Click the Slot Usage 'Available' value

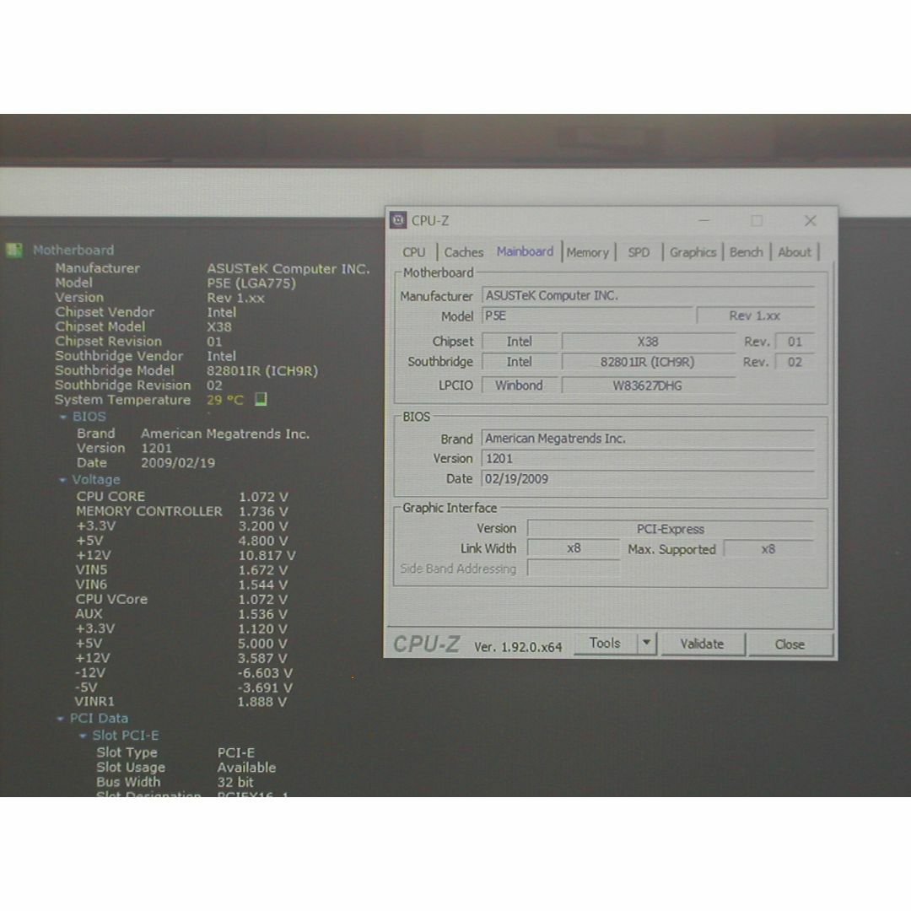click(x=247, y=768)
